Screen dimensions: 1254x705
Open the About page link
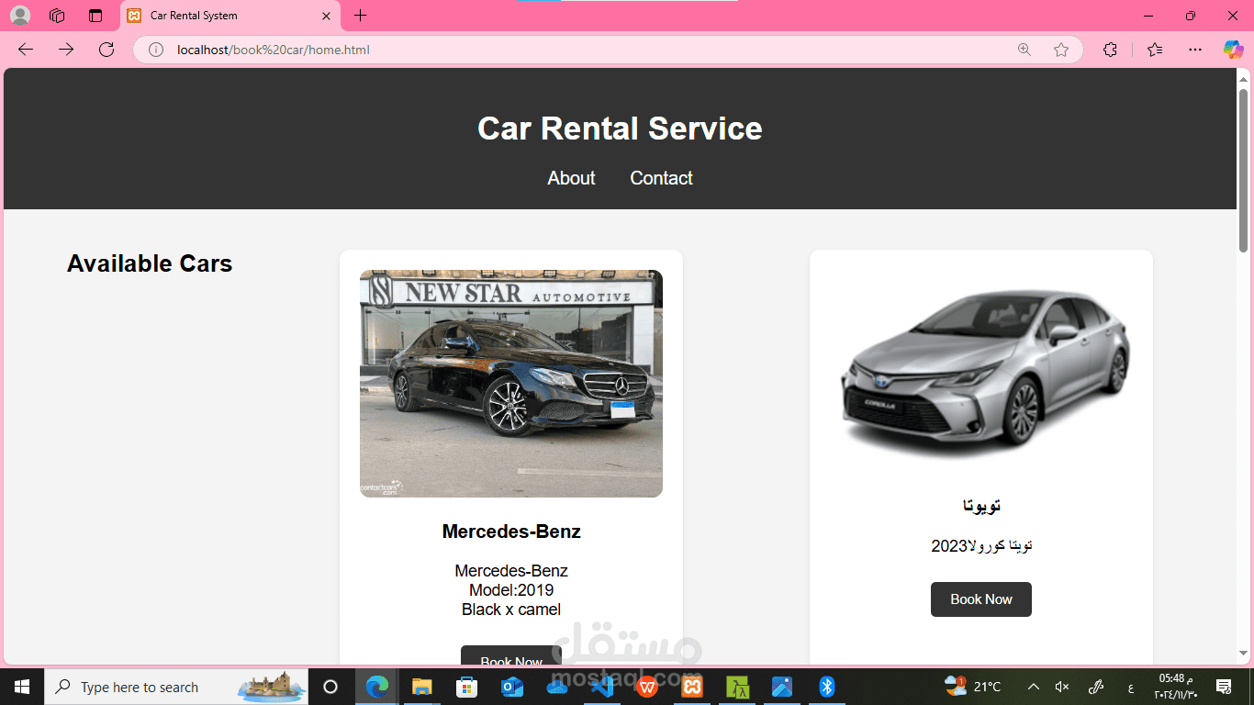point(571,178)
